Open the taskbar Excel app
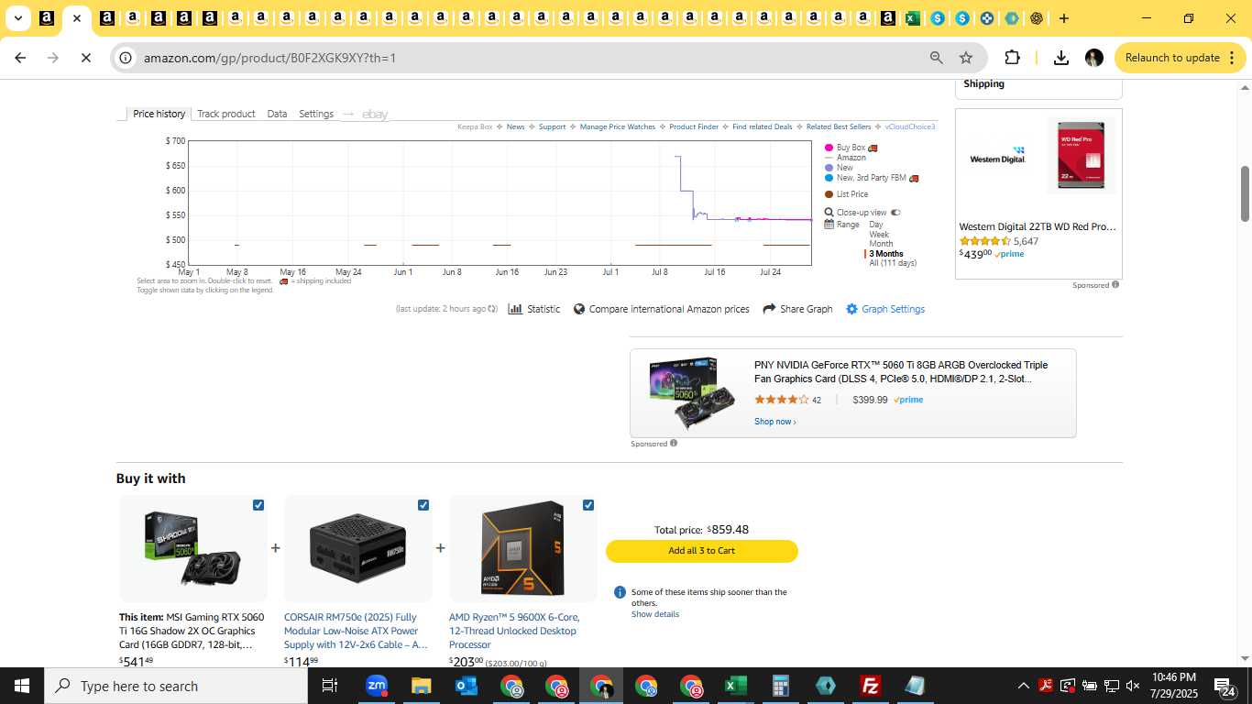The width and height of the screenshot is (1252, 704). coord(736,686)
